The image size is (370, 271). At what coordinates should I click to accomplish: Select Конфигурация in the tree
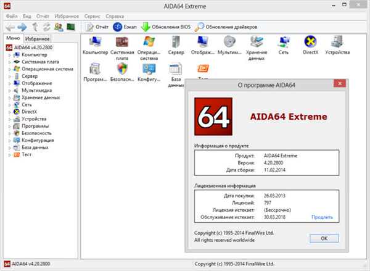[38, 140]
